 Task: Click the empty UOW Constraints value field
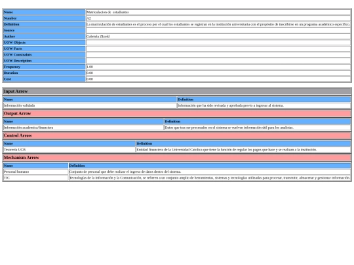point(218,55)
